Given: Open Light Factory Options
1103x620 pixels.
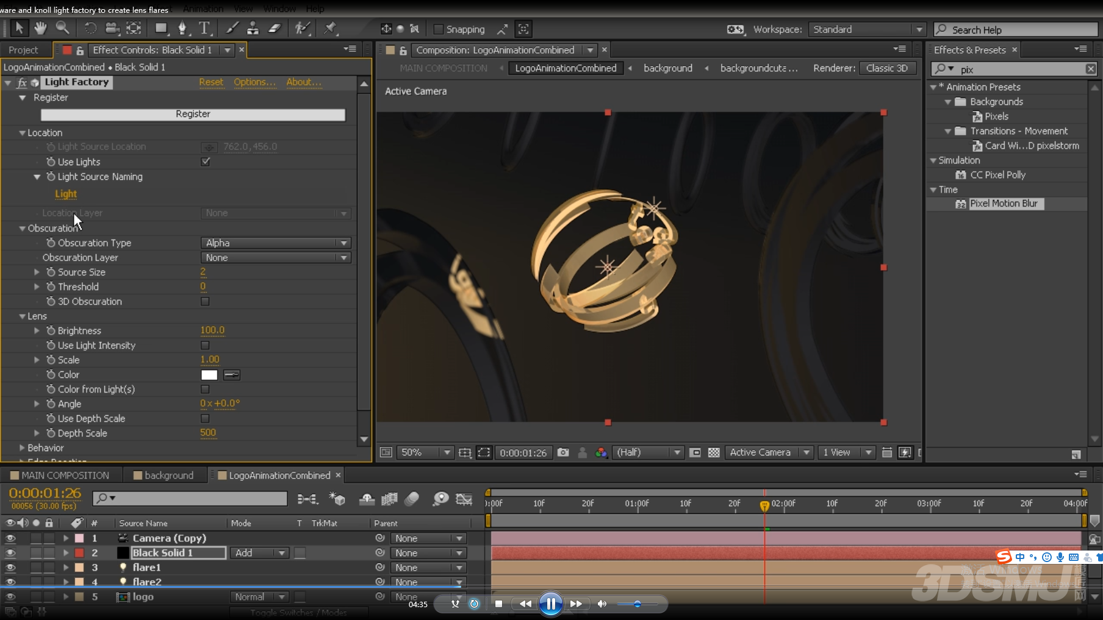Looking at the screenshot, I should point(254,82).
